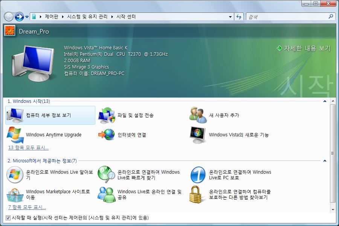Click the gold padlock protection icon
The height and width of the screenshot is (226, 339).
[x=196, y=195]
